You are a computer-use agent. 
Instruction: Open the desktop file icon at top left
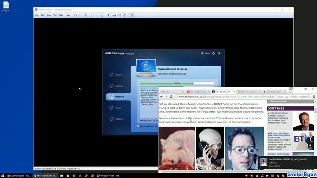pos(6,6)
